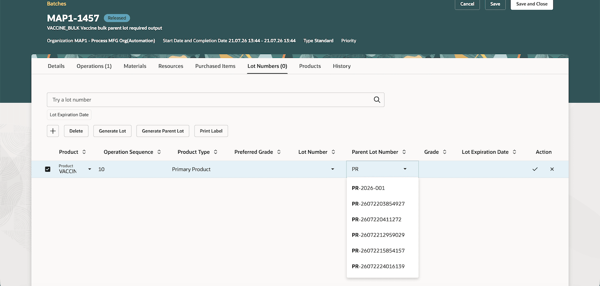Image resolution: width=600 pixels, height=286 pixels.
Task: Open the Operations (1) tab
Action: click(x=94, y=66)
